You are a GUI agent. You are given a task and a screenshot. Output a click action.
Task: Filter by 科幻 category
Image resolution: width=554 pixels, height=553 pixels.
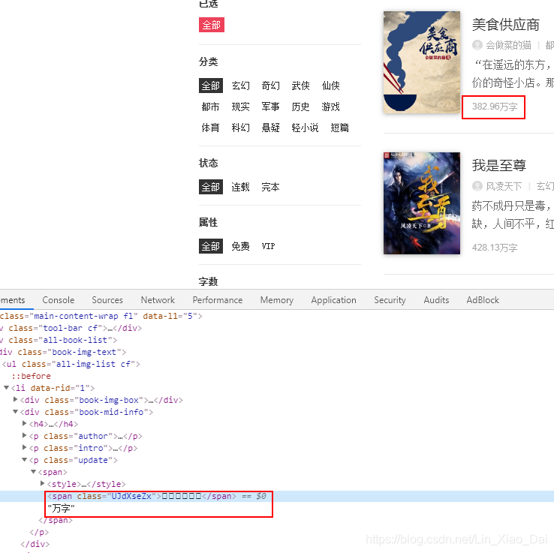(x=241, y=128)
